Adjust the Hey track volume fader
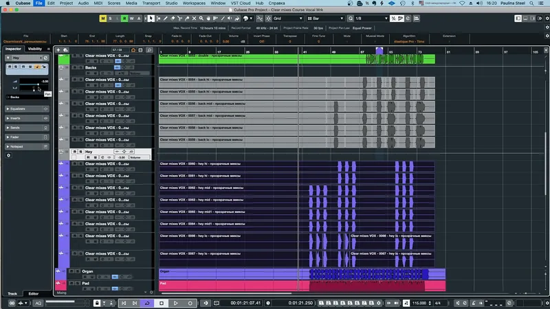This screenshot has height=309, width=550. (x=34, y=84)
